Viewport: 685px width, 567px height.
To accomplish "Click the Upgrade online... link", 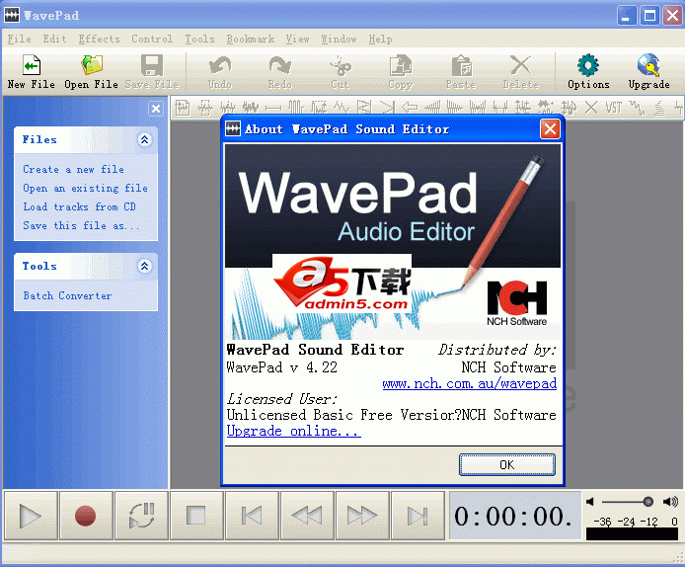I will 293,431.
